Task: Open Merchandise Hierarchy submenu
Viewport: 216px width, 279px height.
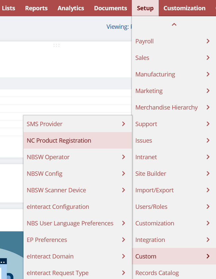Action: tap(167, 107)
